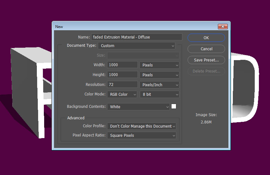This screenshot has height=175, width=270.
Task: Expand the Width units Pixels dropdown
Action: point(159,65)
